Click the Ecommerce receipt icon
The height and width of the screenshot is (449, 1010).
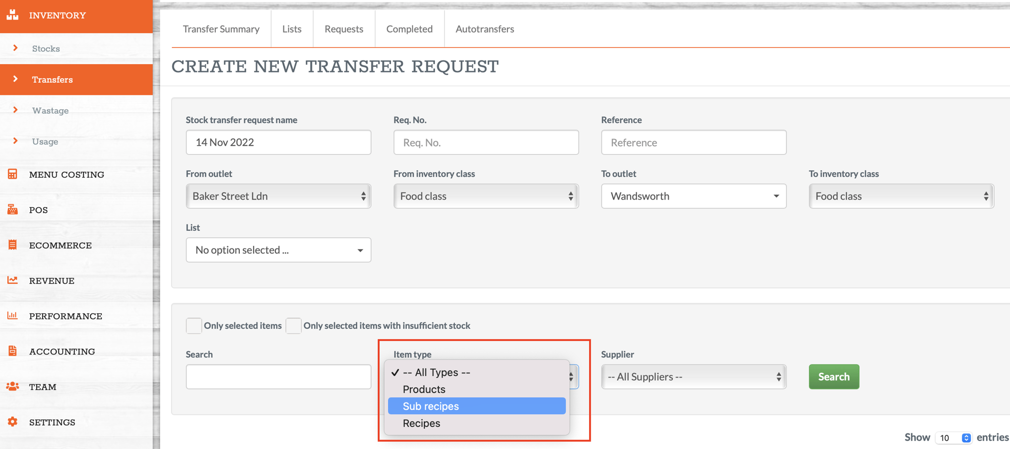pos(13,245)
